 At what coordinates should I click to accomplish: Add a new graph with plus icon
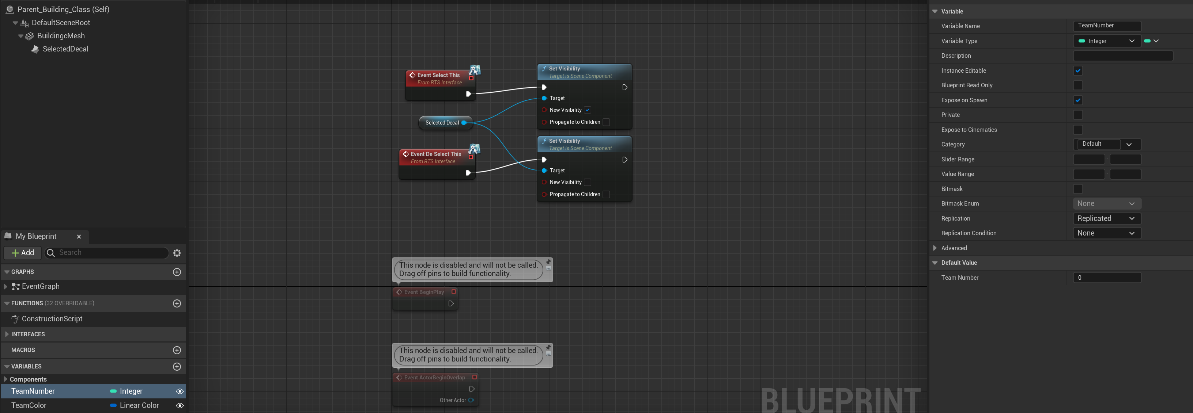(177, 272)
